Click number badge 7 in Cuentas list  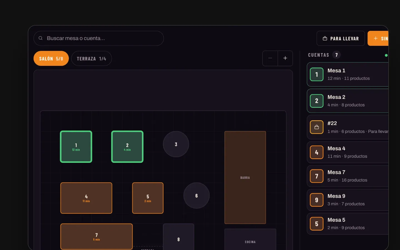pos(317,176)
